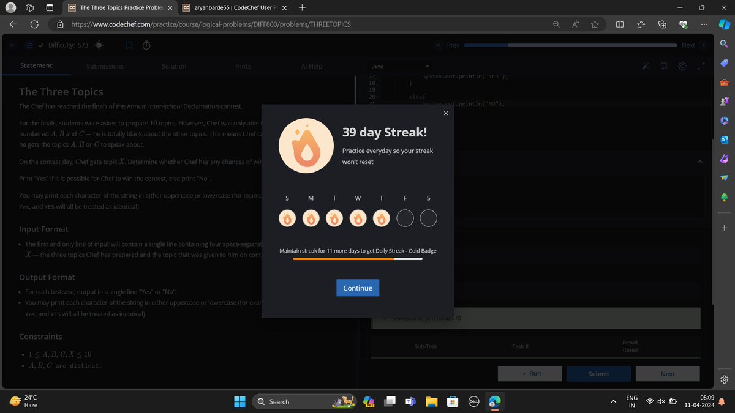Click the Gold Badge streak message text
The height and width of the screenshot is (413, 735).
(358, 250)
